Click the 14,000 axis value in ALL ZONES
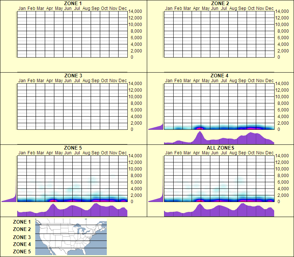Screen dimensions: 294x257 tap(282, 156)
